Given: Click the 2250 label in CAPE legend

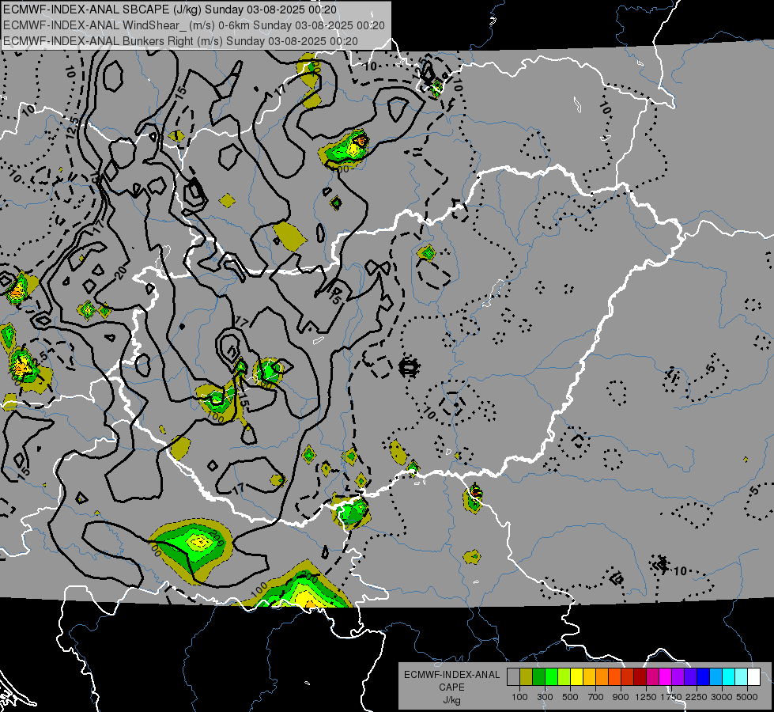Looking at the screenshot, I should coord(697,697).
